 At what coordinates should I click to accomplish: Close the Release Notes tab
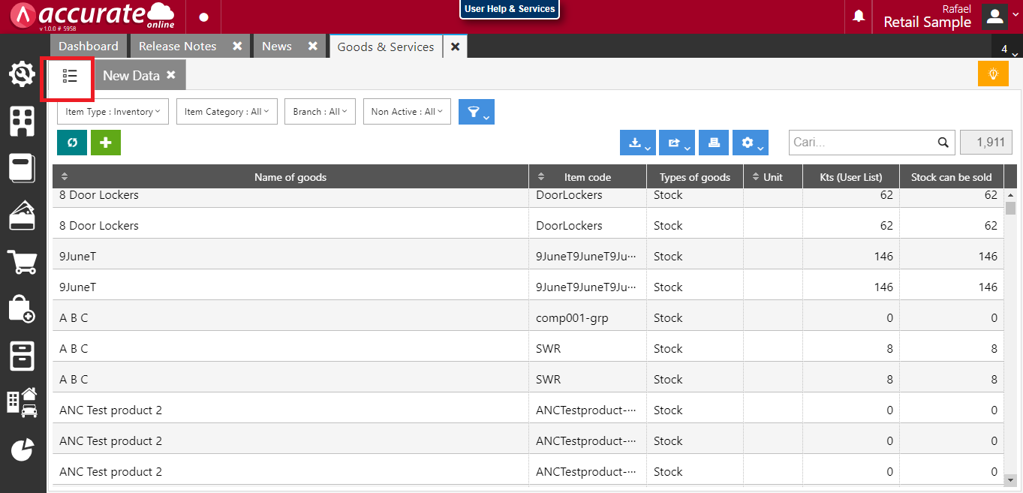(x=237, y=47)
